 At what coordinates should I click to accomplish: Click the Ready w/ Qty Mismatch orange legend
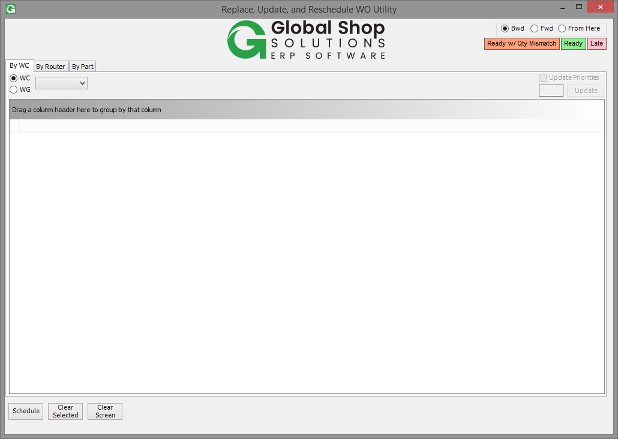click(521, 43)
